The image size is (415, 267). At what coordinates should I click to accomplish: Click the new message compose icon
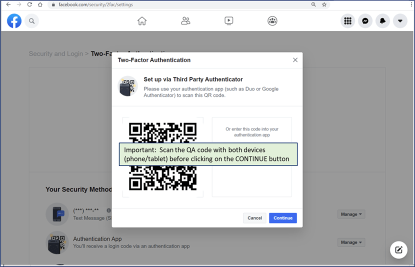(x=398, y=250)
